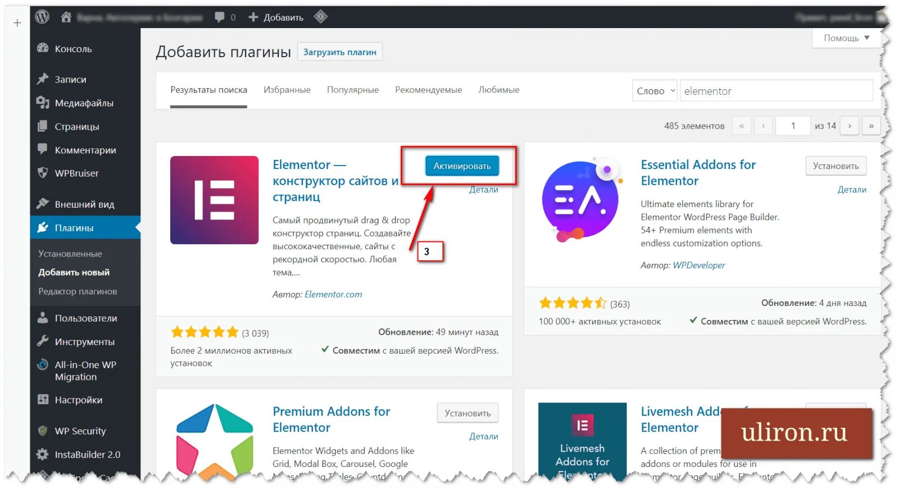This screenshot has width=899, height=490.
Task: Go to first page of results
Action: 742,126
